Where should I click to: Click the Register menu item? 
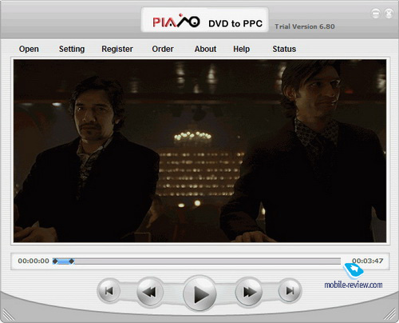[x=117, y=49]
